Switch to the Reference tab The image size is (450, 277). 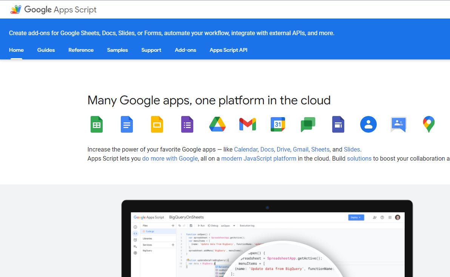click(x=81, y=50)
